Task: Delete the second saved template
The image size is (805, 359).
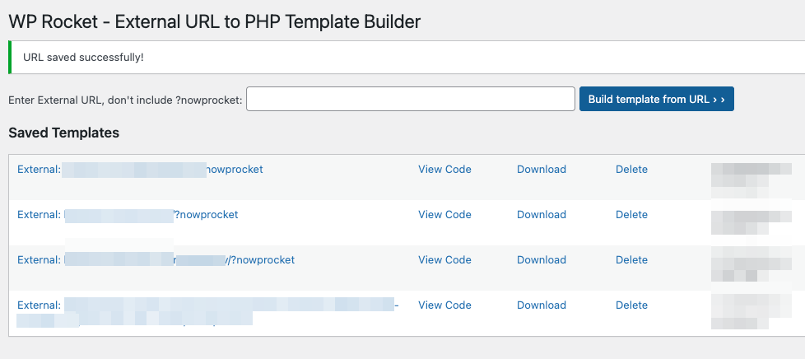Action: point(631,215)
